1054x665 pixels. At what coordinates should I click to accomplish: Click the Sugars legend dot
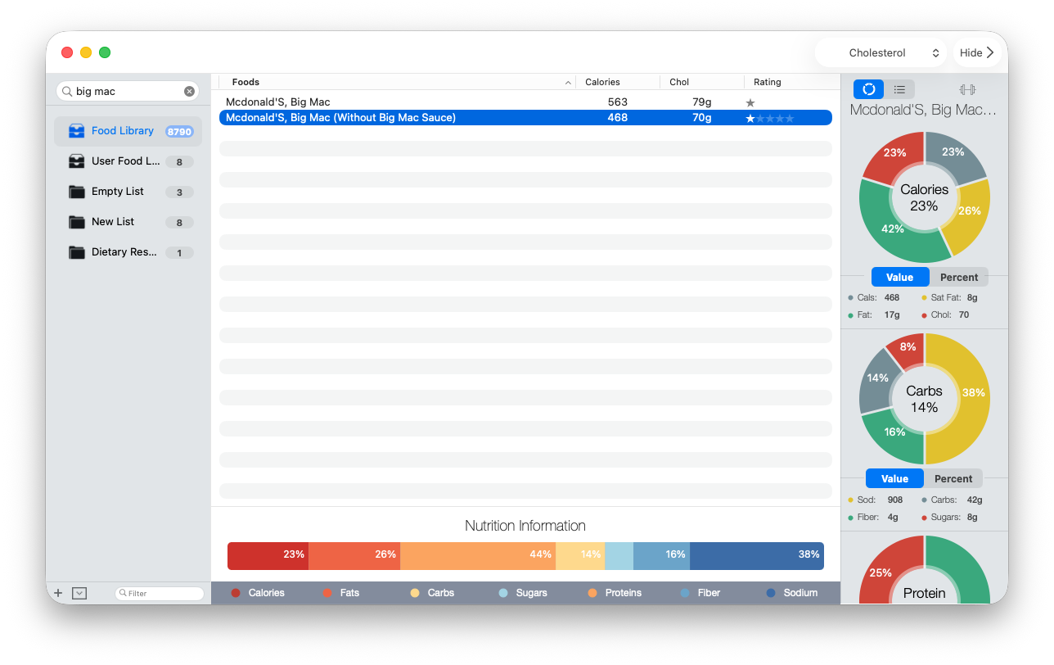click(x=503, y=593)
